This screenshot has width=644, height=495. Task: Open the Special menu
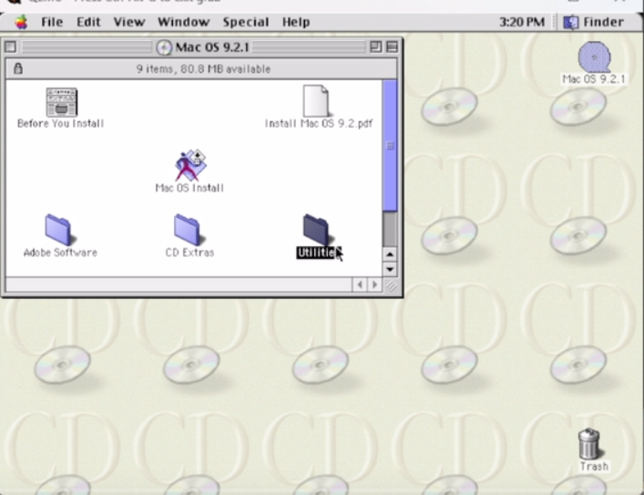(x=245, y=22)
